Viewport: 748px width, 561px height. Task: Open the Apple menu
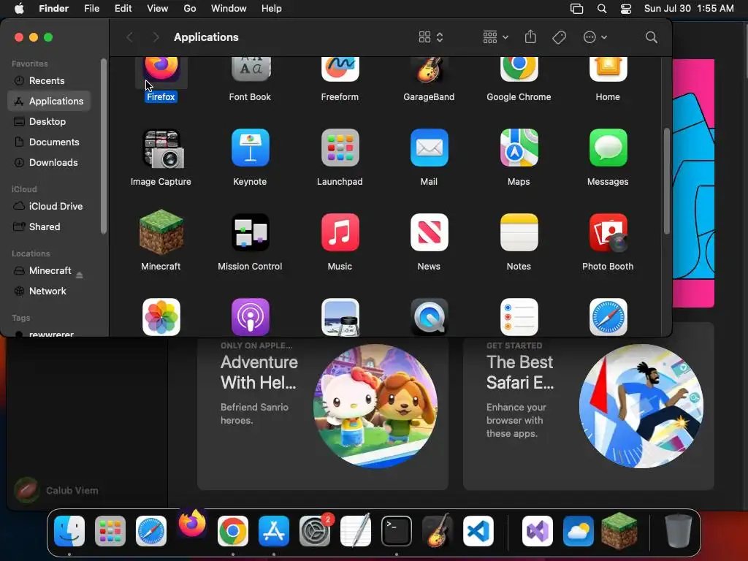click(x=19, y=9)
